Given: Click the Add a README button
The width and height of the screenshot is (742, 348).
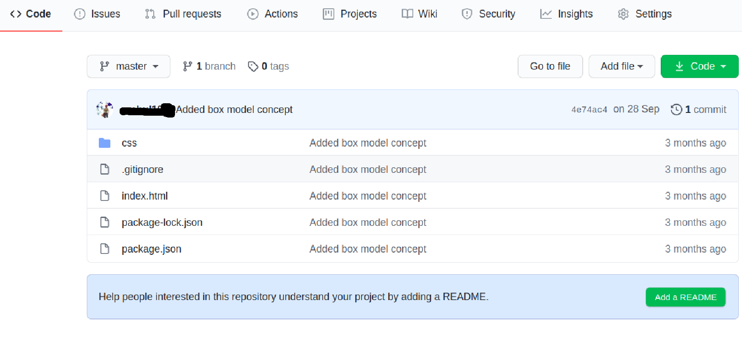Looking at the screenshot, I should click(685, 297).
